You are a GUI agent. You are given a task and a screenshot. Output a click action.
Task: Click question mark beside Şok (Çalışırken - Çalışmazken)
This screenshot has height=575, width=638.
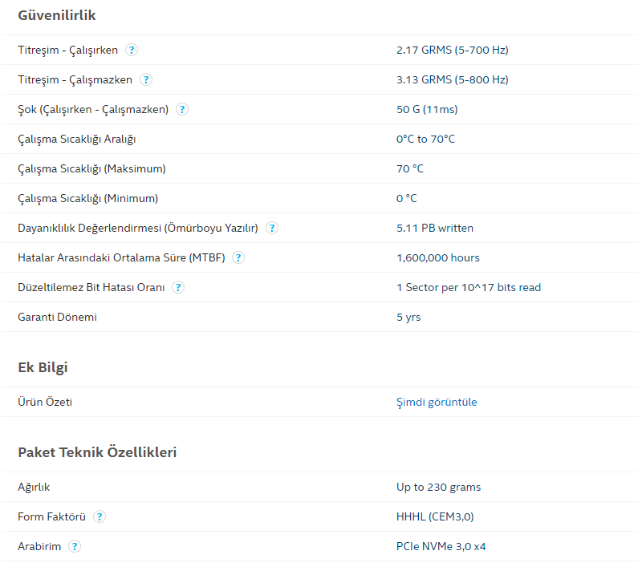[182, 109]
